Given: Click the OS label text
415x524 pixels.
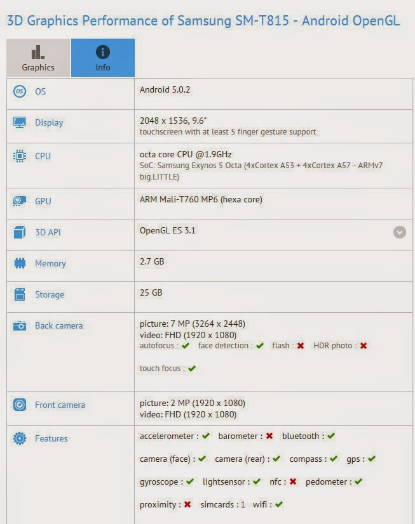Looking at the screenshot, I should pyautogui.click(x=41, y=91).
